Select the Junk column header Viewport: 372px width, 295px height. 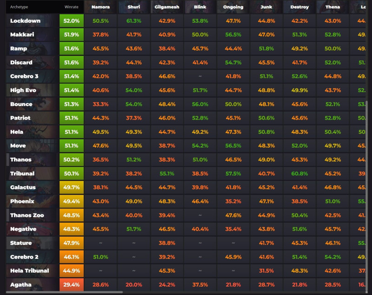point(266,7)
